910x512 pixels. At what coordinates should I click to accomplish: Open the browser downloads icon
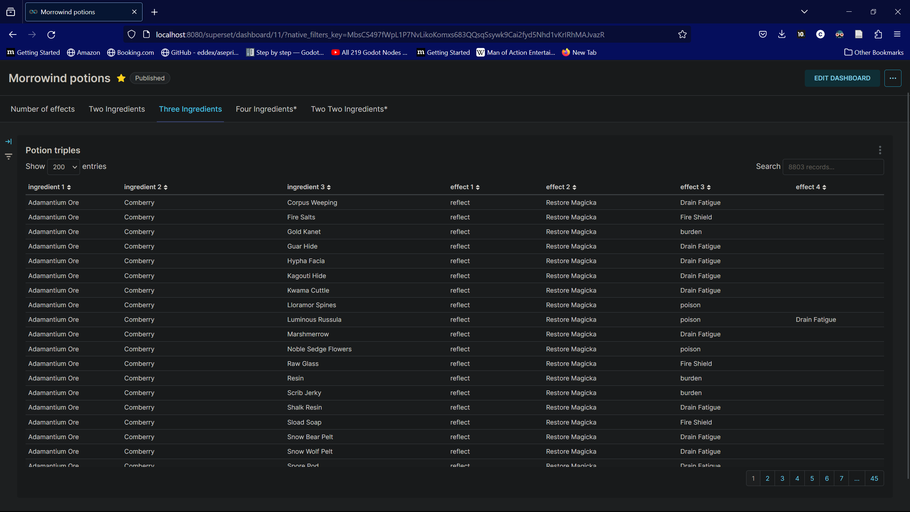point(782,34)
